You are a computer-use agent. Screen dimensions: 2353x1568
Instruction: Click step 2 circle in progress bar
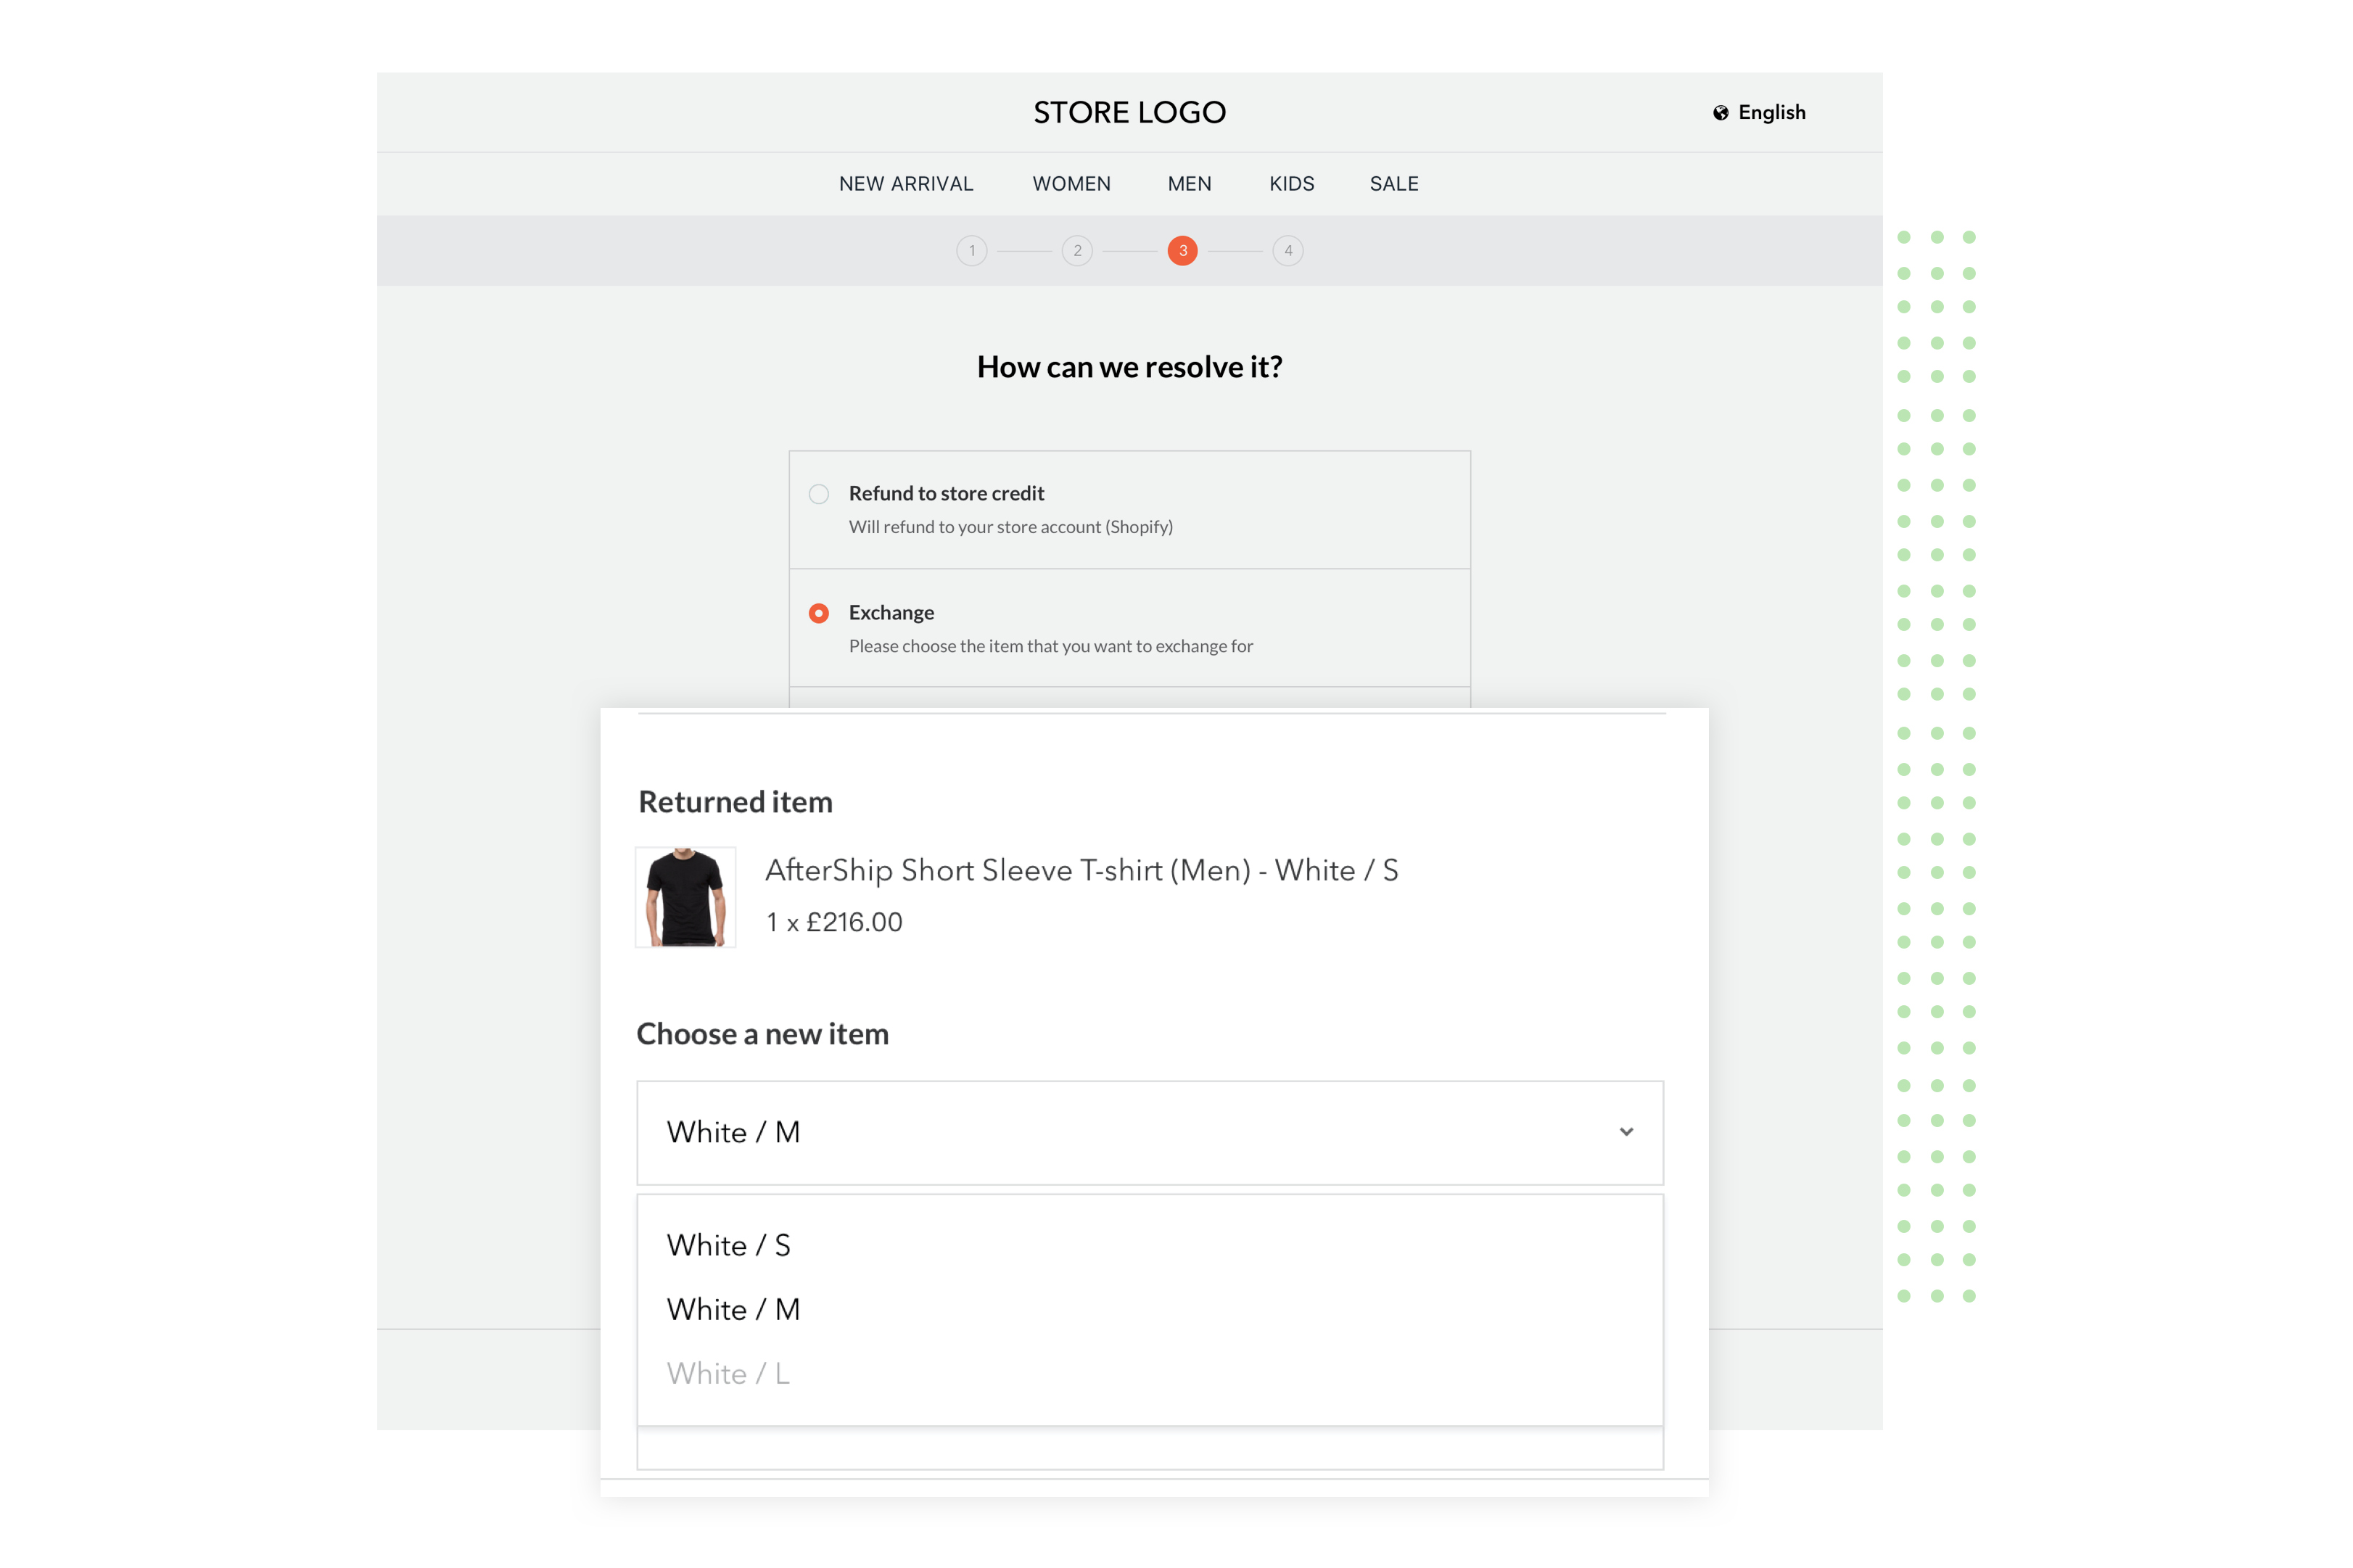(1077, 251)
